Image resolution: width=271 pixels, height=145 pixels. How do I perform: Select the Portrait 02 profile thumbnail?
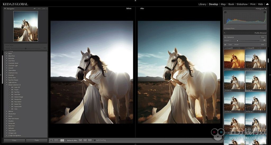[x=234, y=80]
